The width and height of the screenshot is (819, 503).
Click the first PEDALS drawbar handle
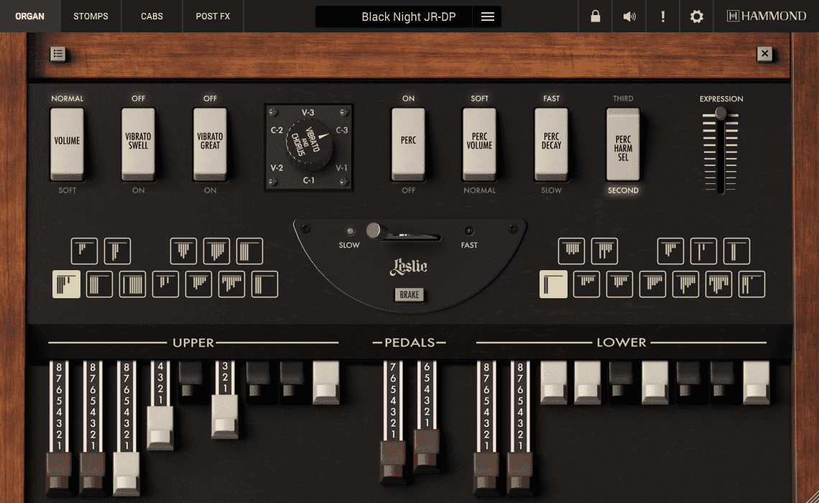pyautogui.click(x=393, y=462)
